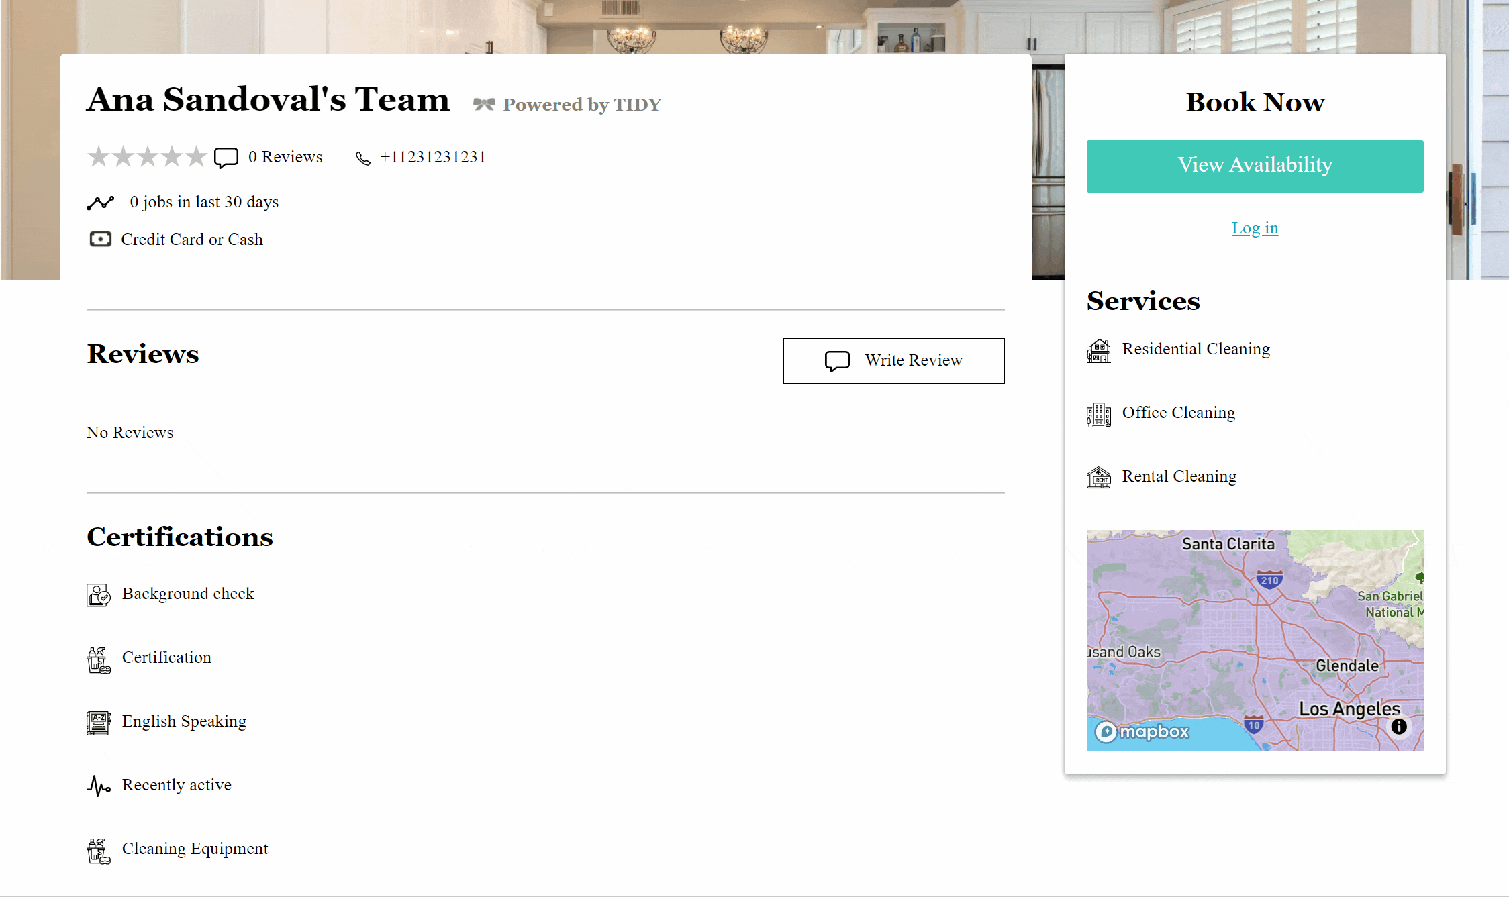Viewport: 1509px width, 897px height.
Task: Open the Log in link
Action: (1255, 228)
